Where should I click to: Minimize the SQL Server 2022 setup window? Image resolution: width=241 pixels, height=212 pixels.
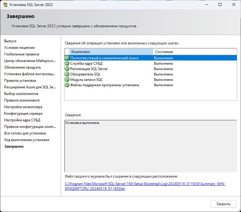click(207, 4)
